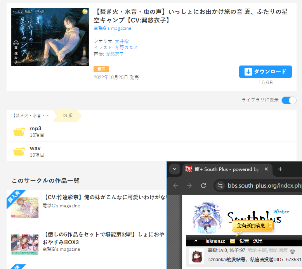
Task: Open the おやすみBOX3 work title
Action: [x=104, y=238]
